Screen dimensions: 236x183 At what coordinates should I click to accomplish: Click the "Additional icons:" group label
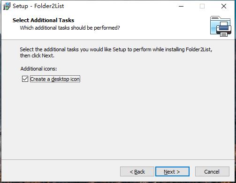(38, 69)
